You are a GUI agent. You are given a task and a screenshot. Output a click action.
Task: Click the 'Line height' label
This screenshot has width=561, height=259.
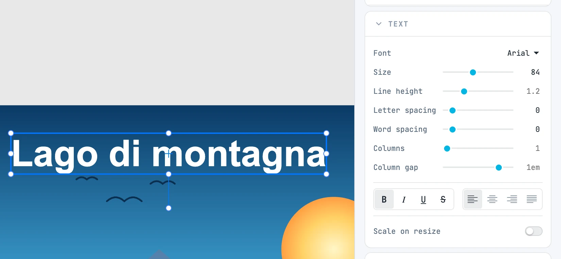pyautogui.click(x=398, y=91)
